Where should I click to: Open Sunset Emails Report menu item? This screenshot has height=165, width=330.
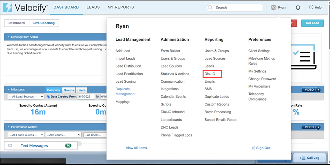point(221,120)
